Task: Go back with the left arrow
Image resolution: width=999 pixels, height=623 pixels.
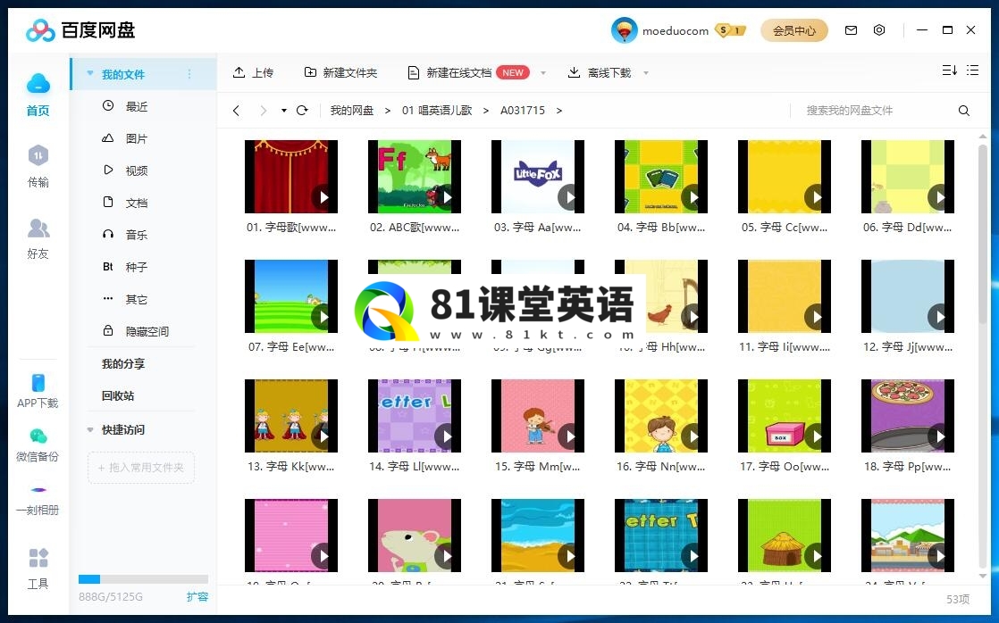Action: coord(237,111)
